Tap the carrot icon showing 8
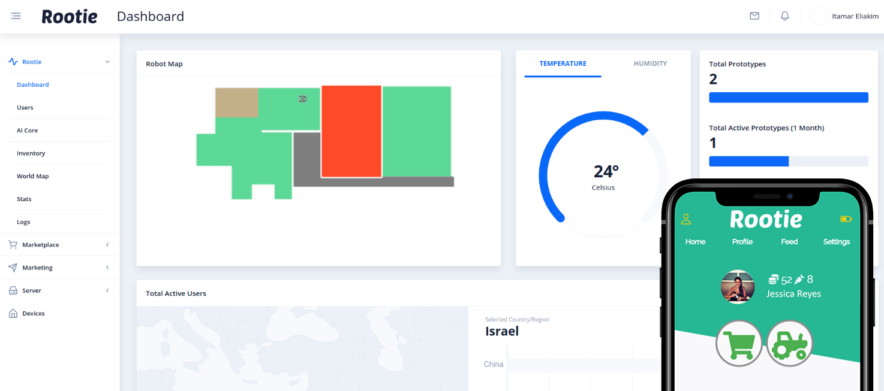This screenshot has height=391, width=884. tap(800, 279)
